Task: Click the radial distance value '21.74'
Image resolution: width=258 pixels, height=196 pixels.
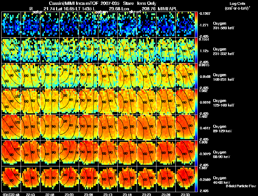Action: (49, 9)
